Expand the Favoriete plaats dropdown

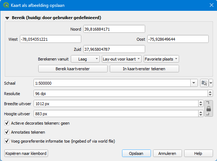click(x=161, y=59)
